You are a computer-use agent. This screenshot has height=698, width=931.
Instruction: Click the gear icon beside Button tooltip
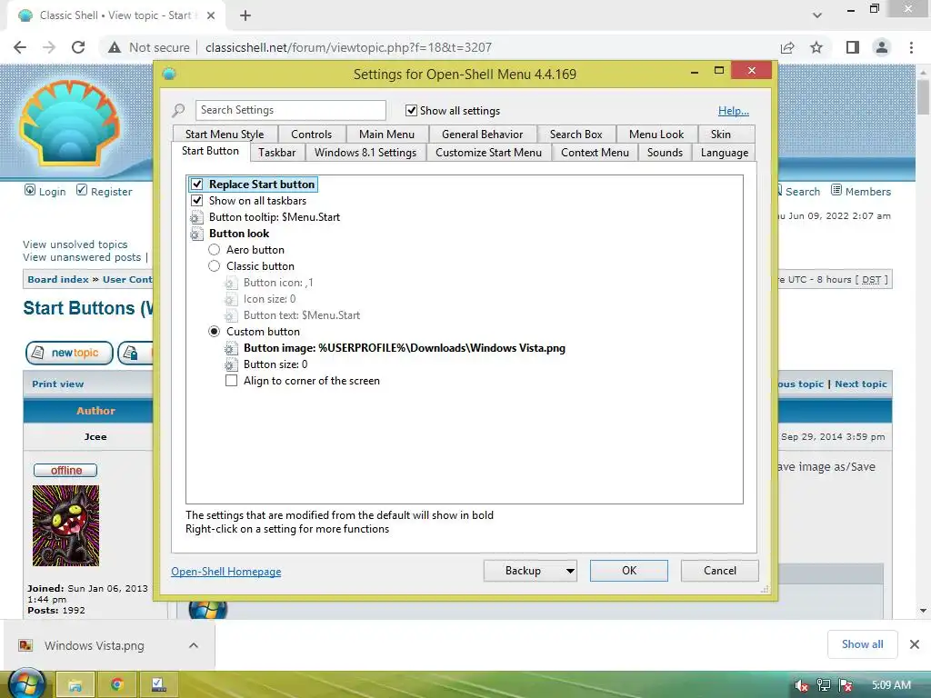[x=196, y=217]
